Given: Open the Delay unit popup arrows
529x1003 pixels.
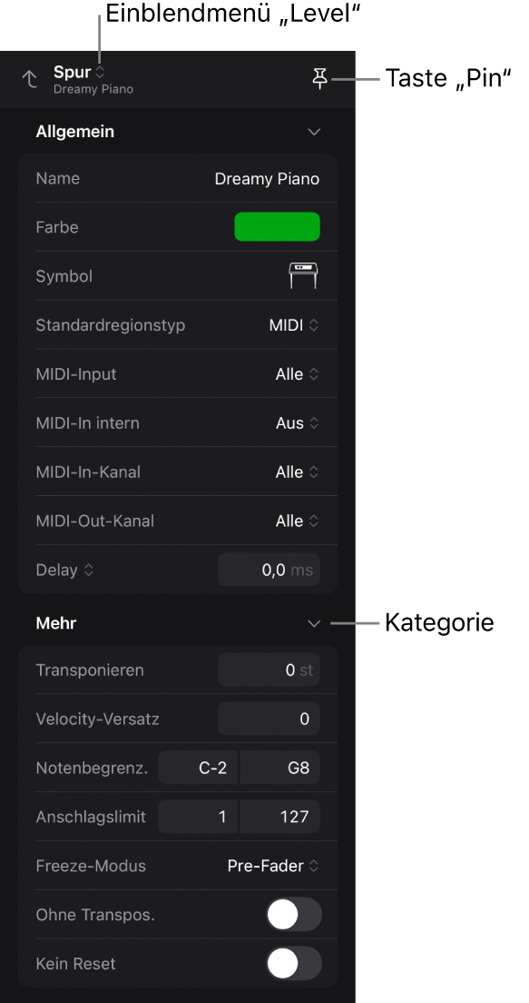Looking at the screenshot, I should click(x=89, y=570).
